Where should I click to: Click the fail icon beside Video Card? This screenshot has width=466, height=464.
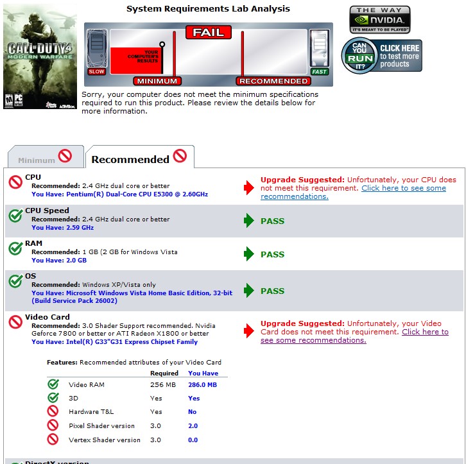coord(15,322)
